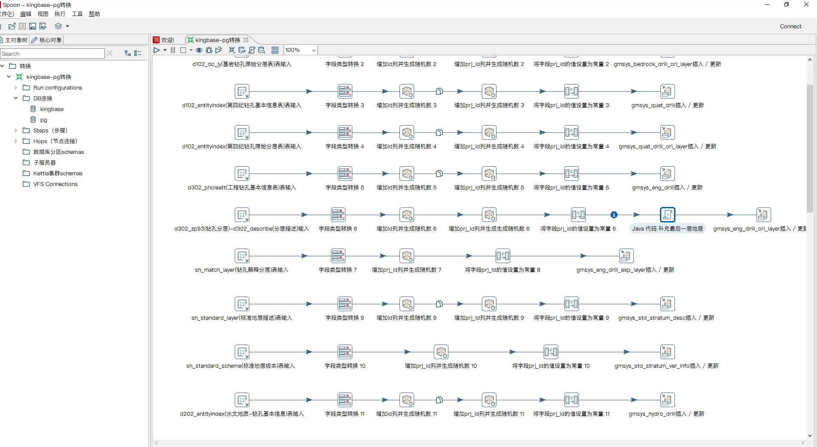Preview the transformation with the eye icon

coord(199,50)
